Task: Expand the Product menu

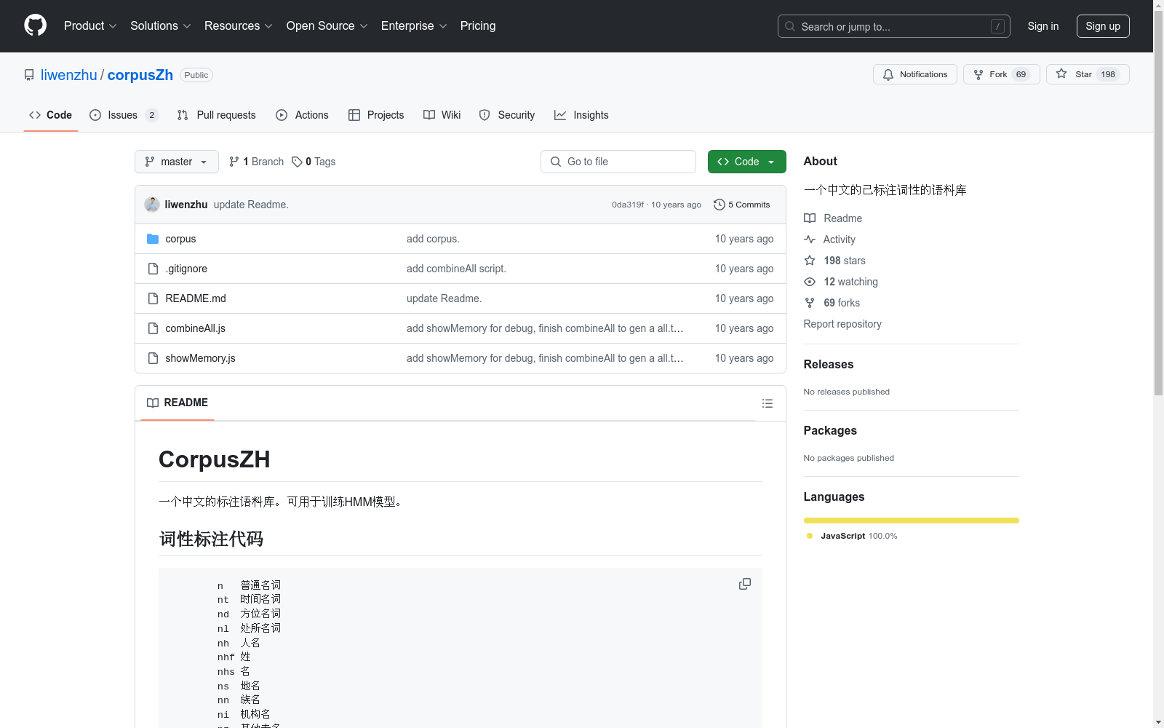Action: [90, 25]
